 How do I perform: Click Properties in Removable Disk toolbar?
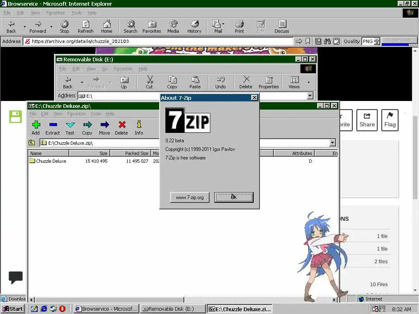[268, 82]
